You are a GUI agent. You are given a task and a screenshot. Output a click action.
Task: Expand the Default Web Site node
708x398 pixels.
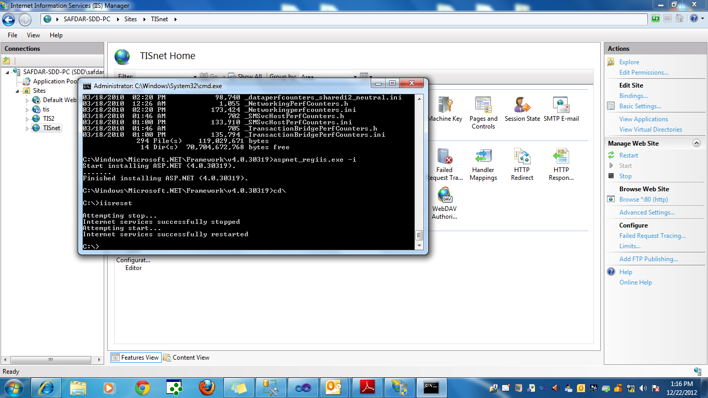pyautogui.click(x=27, y=100)
